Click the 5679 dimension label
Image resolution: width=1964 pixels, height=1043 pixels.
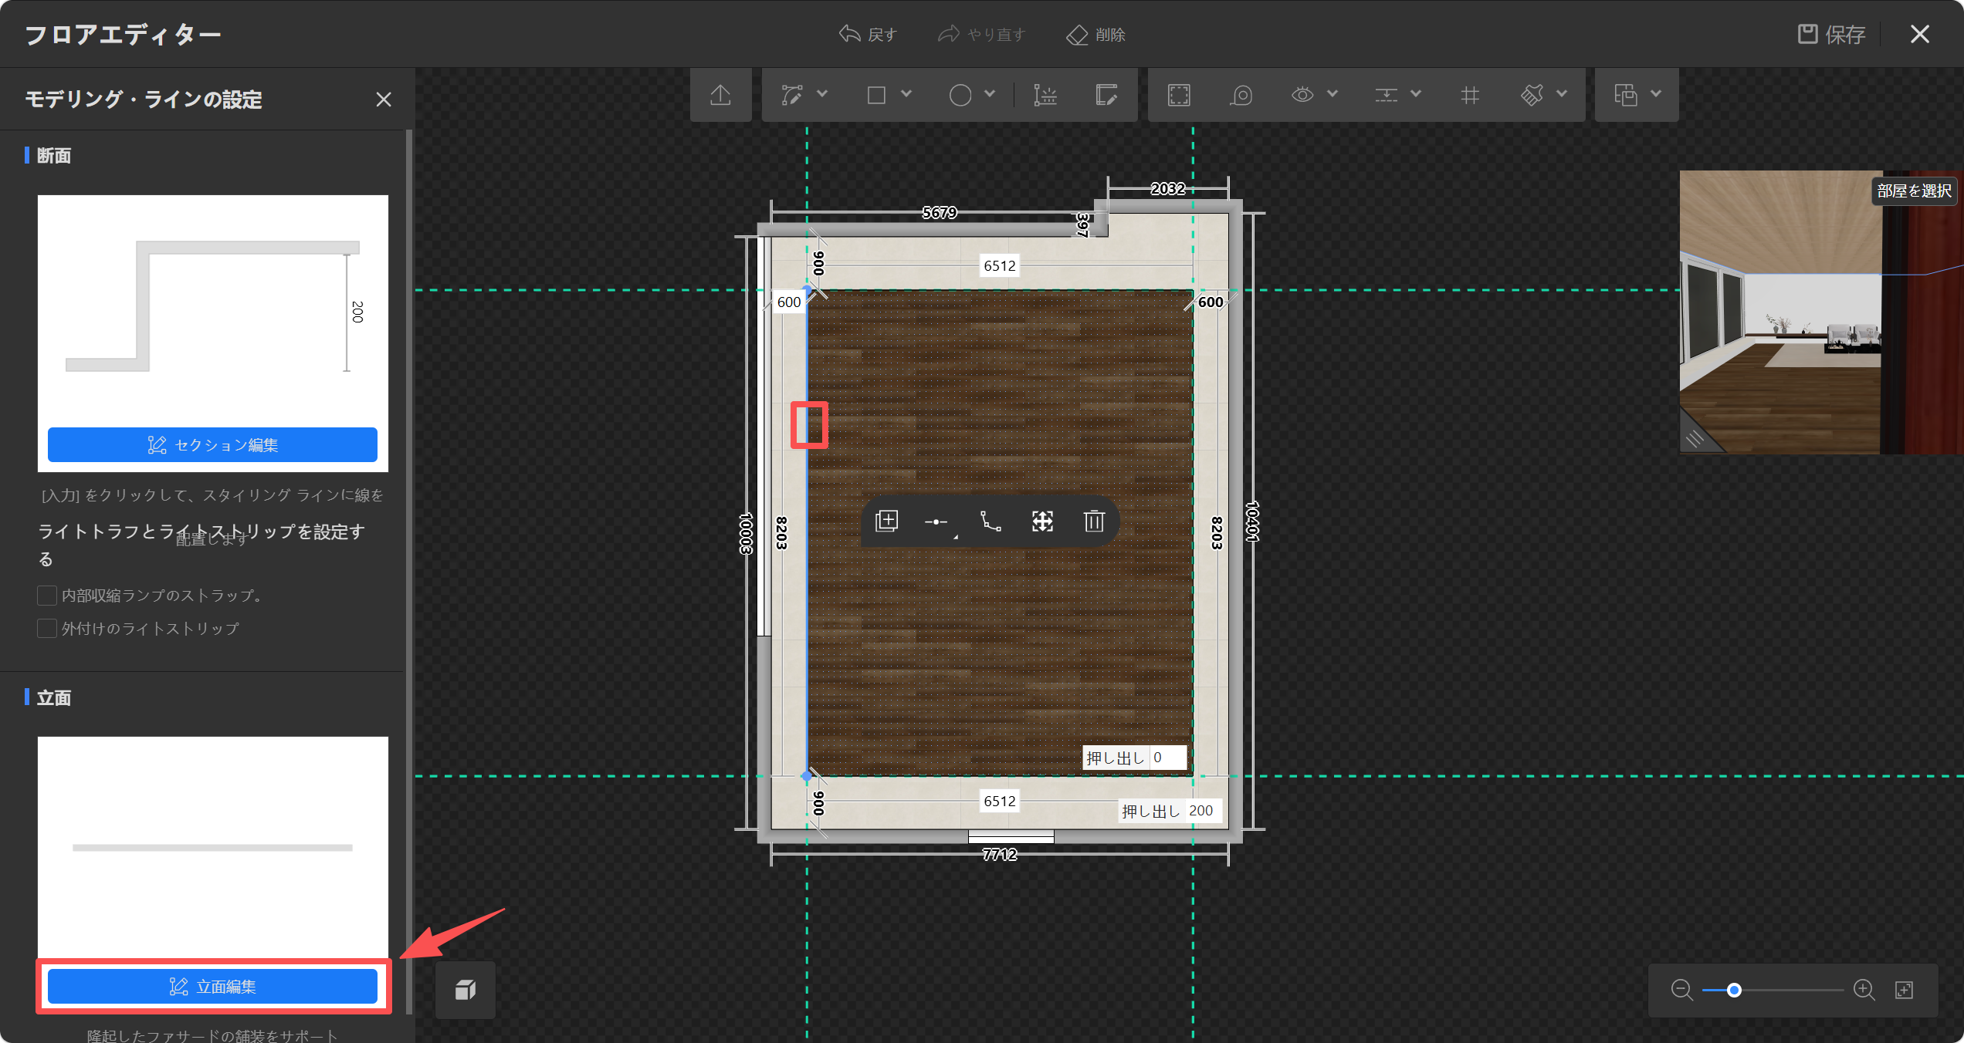coord(940,212)
